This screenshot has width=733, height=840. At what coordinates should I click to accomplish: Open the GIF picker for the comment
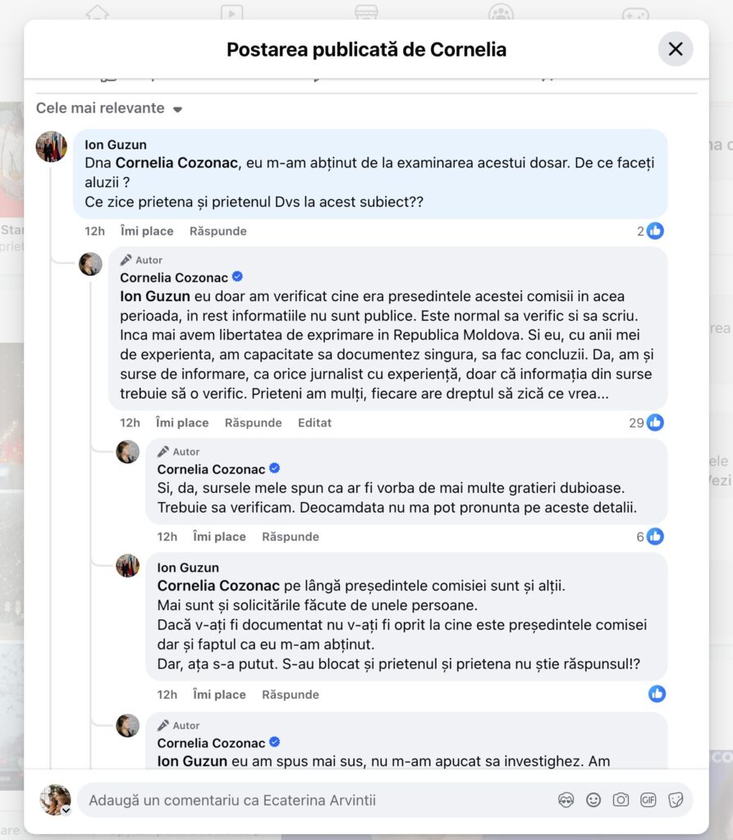pos(648,800)
